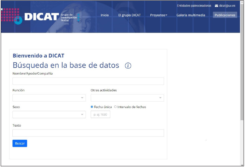Image resolution: width=245 pixels, height=167 pixels.
Task: Select the Intervalo de fechas radio option
Action: [x=116, y=107]
